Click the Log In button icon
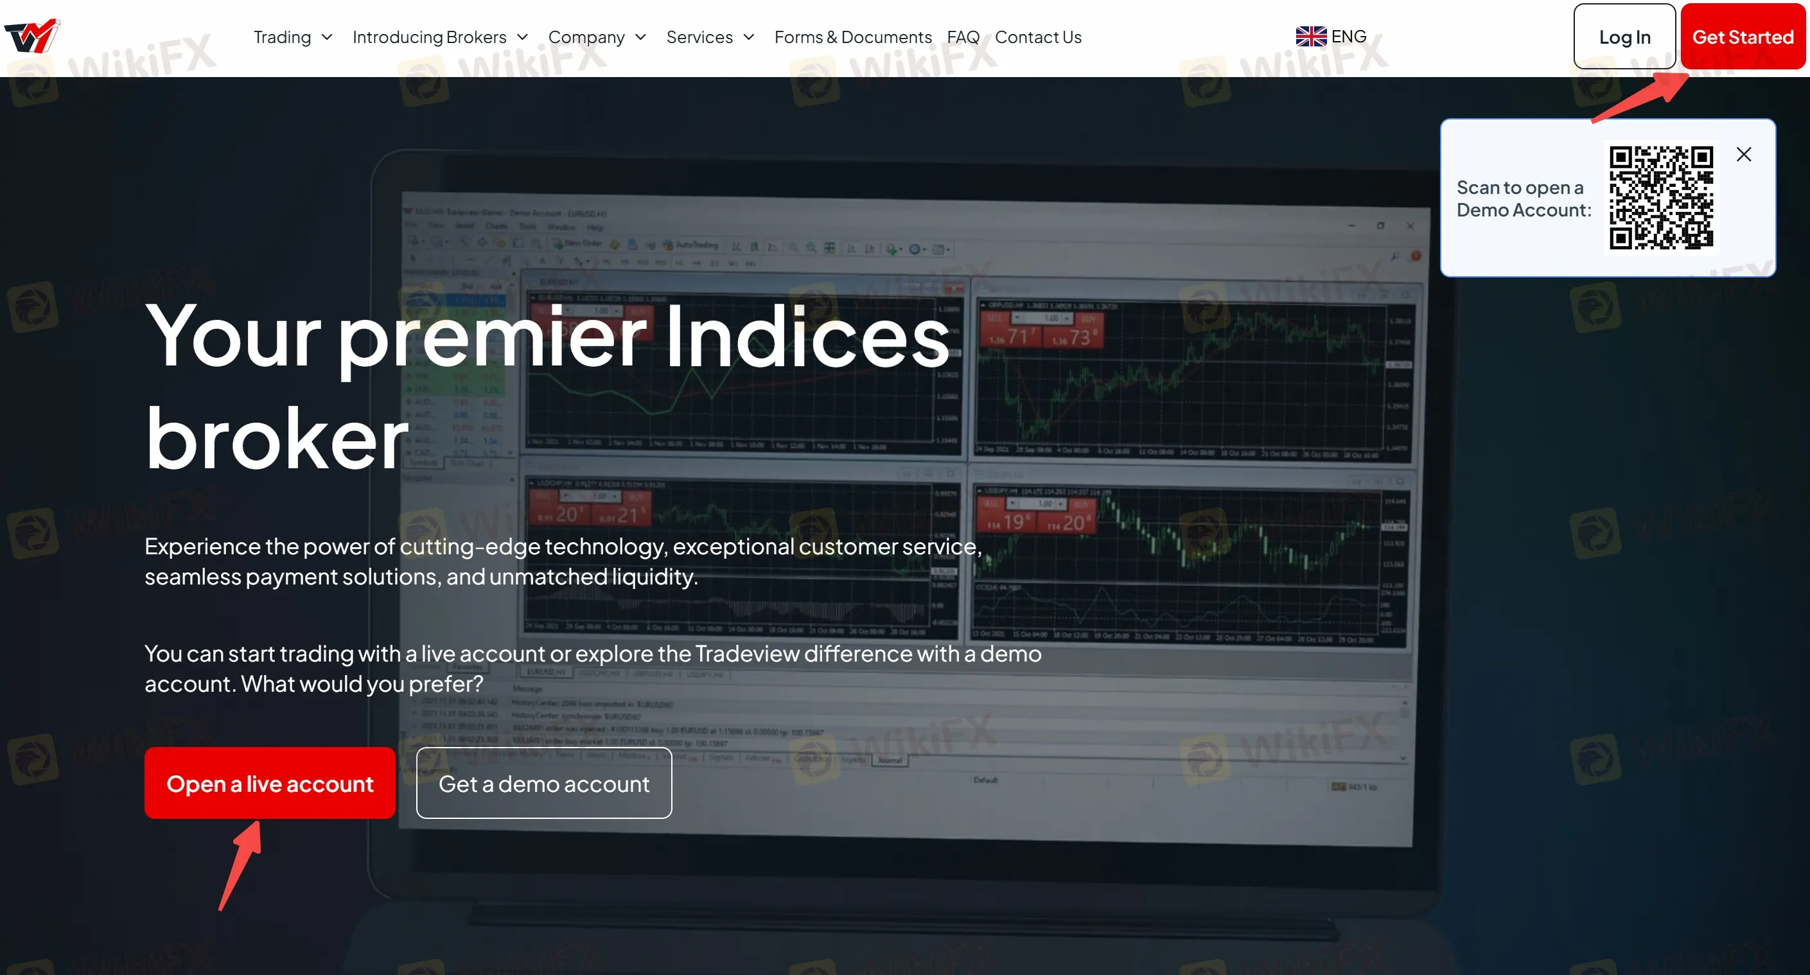This screenshot has height=975, width=1810. [1622, 36]
